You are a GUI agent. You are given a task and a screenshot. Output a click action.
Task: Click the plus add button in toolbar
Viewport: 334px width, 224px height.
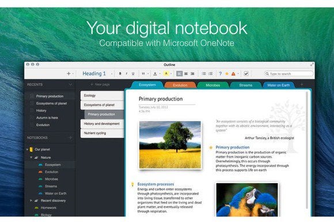tap(69, 73)
